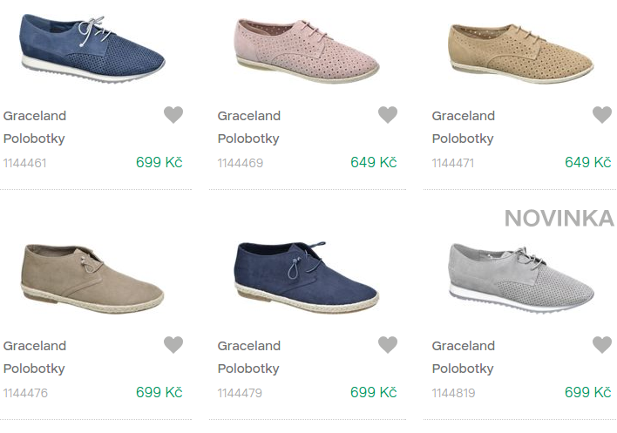Click the 649 Kč price of item 1144471
Image resolution: width=617 pixels, height=433 pixels.
pos(588,162)
